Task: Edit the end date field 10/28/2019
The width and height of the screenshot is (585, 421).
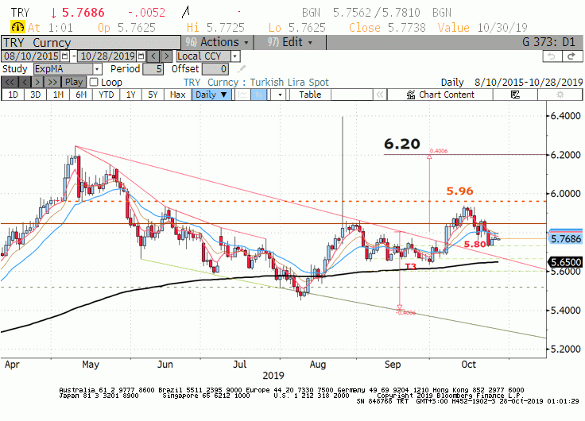Action: point(108,56)
